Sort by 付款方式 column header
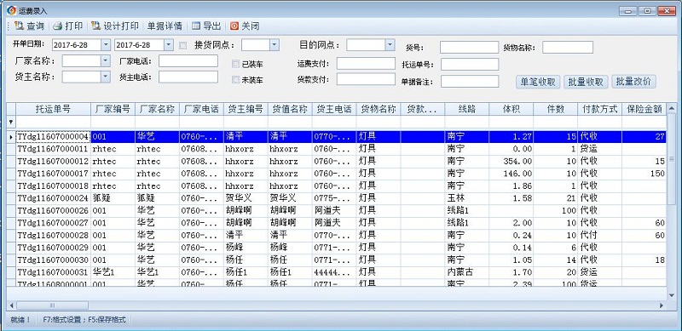The height and width of the screenshot is (331, 682). pyautogui.click(x=600, y=109)
